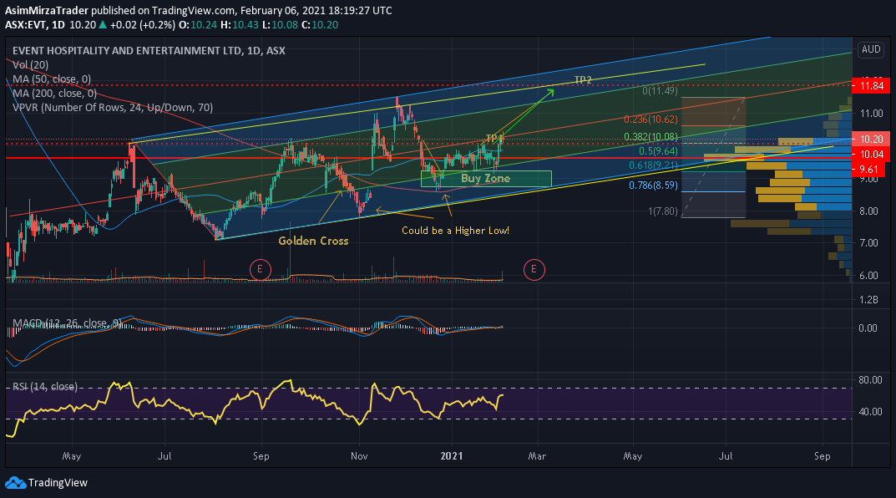Click the Buy Zone rectangle label

click(486, 178)
